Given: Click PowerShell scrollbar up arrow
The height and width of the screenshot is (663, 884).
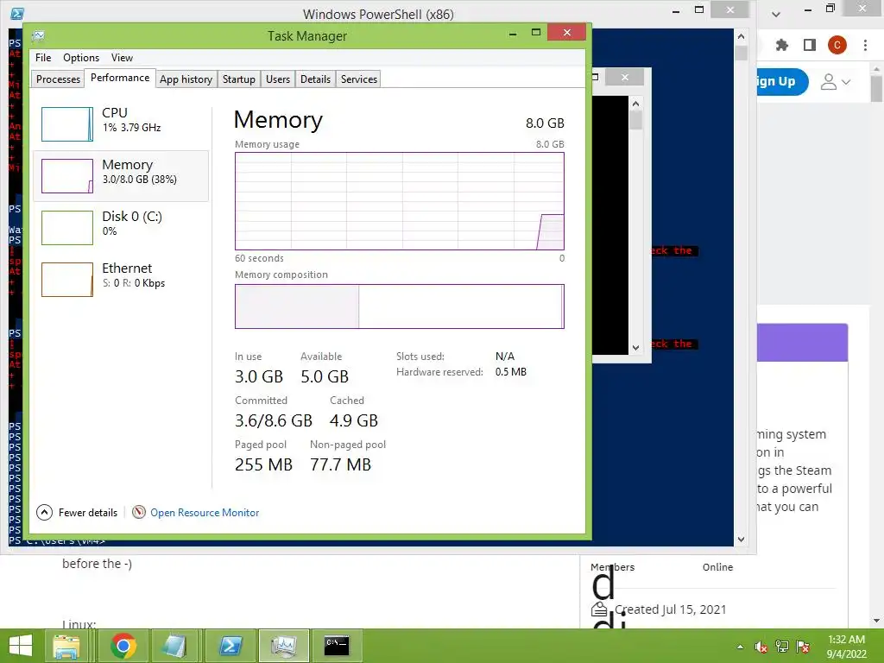Looking at the screenshot, I should coord(741,36).
